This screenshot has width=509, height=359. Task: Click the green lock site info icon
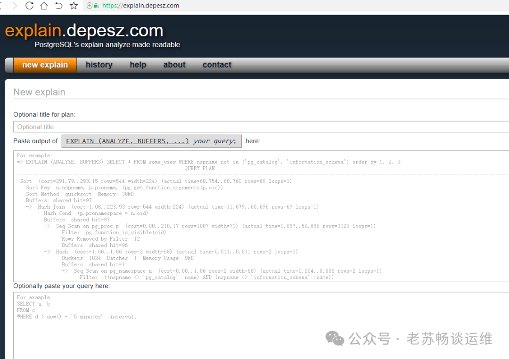pyautogui.click(x=97, y=6)
